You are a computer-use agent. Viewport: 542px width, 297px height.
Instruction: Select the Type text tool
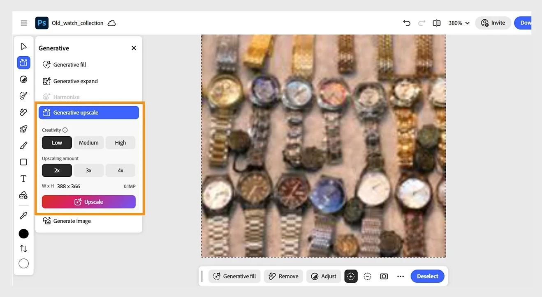point(23,178)
